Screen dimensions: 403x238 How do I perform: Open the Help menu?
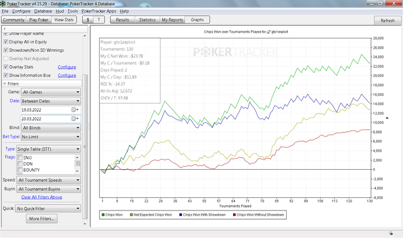point(124,11)
